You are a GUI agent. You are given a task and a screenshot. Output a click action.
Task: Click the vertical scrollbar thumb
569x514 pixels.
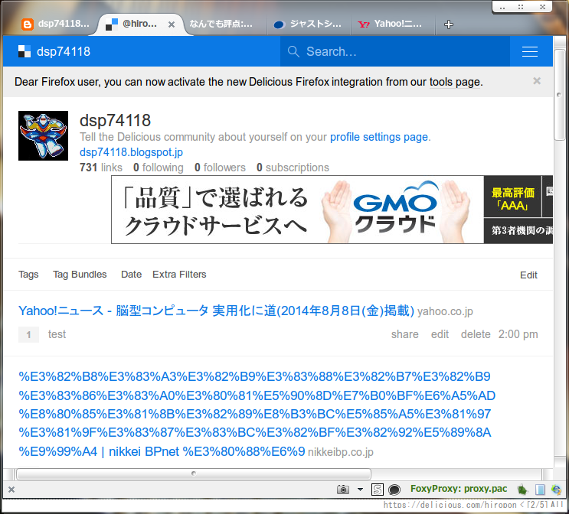coord(559,95)
